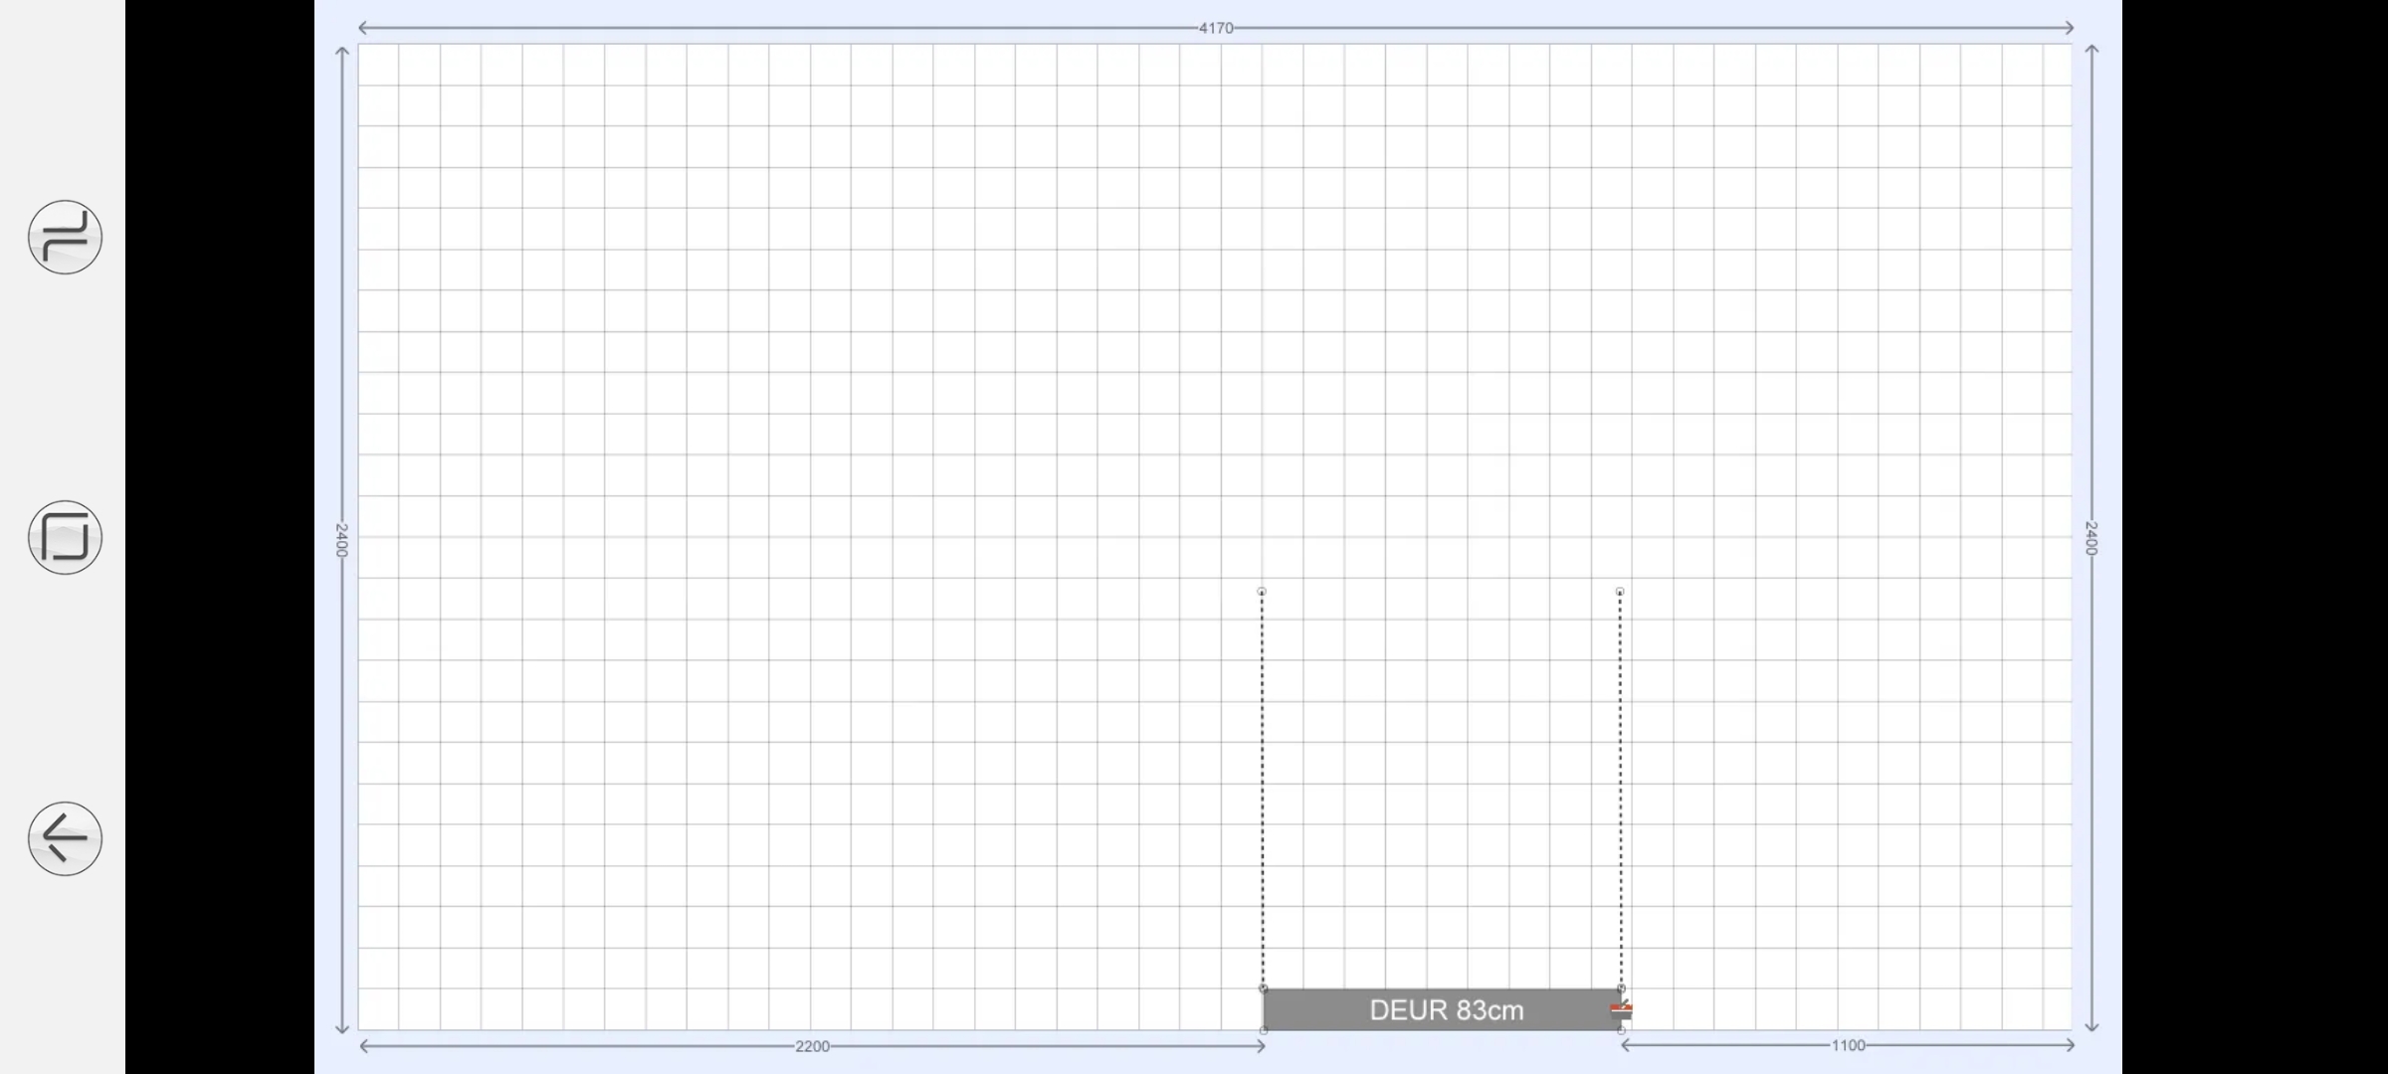Click the 1100 right offset dimension label

pos(1848,1045)
